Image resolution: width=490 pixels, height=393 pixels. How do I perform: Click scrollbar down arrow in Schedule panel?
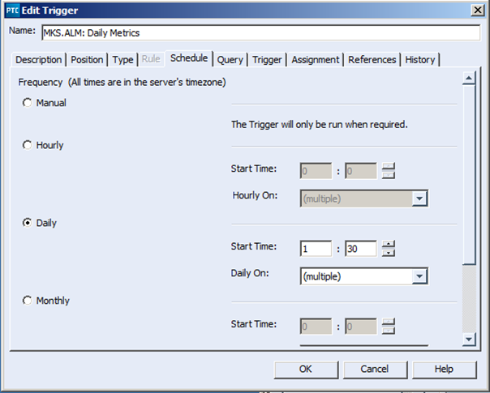[x=469, y=339]
